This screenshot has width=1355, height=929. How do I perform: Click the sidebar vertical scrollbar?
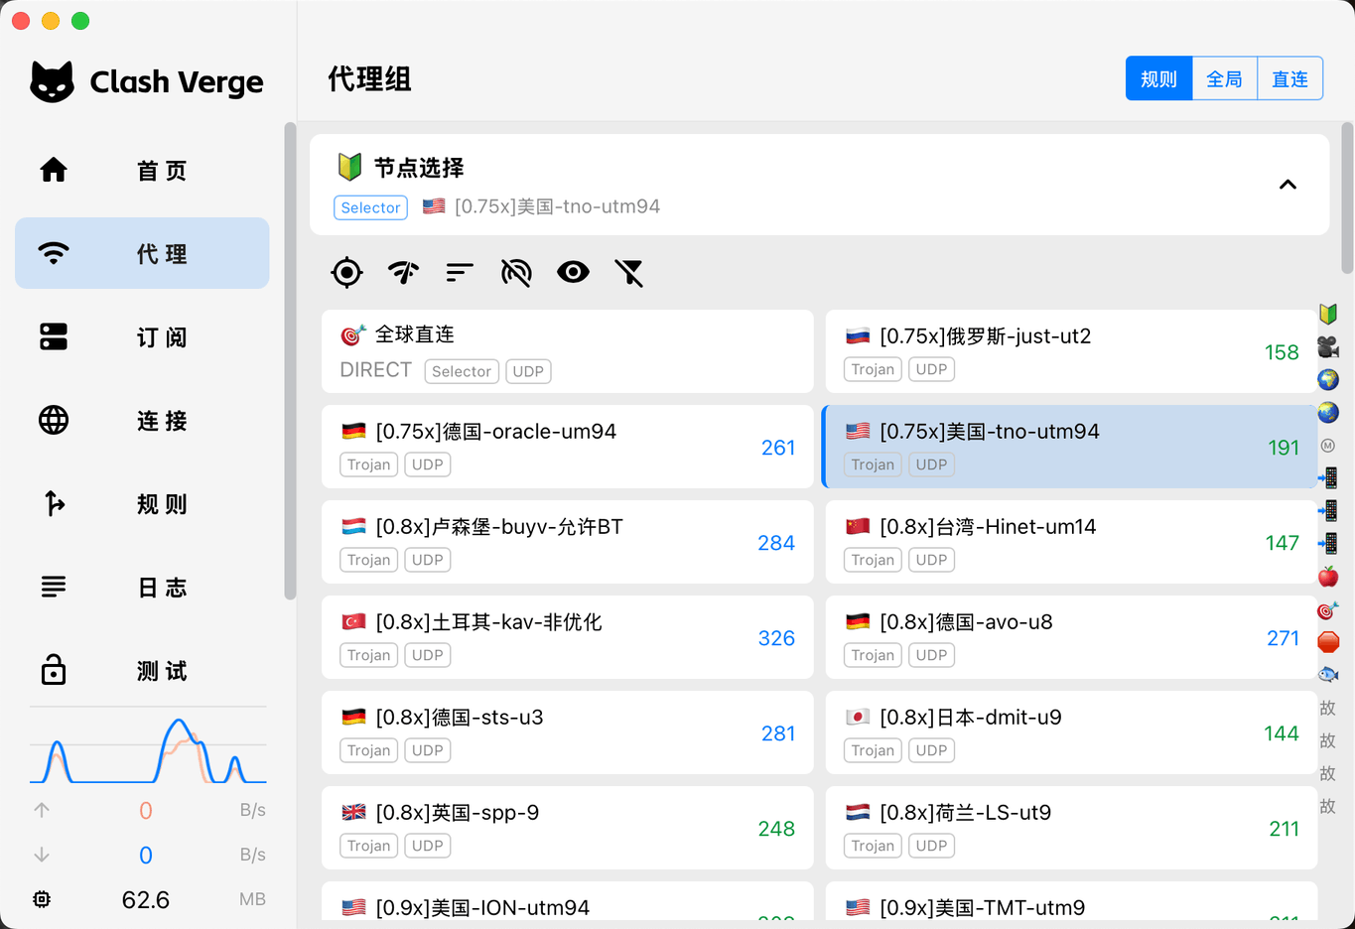[x=290, y=361]
